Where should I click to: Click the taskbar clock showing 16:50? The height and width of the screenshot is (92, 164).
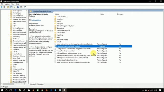point(156,90)
